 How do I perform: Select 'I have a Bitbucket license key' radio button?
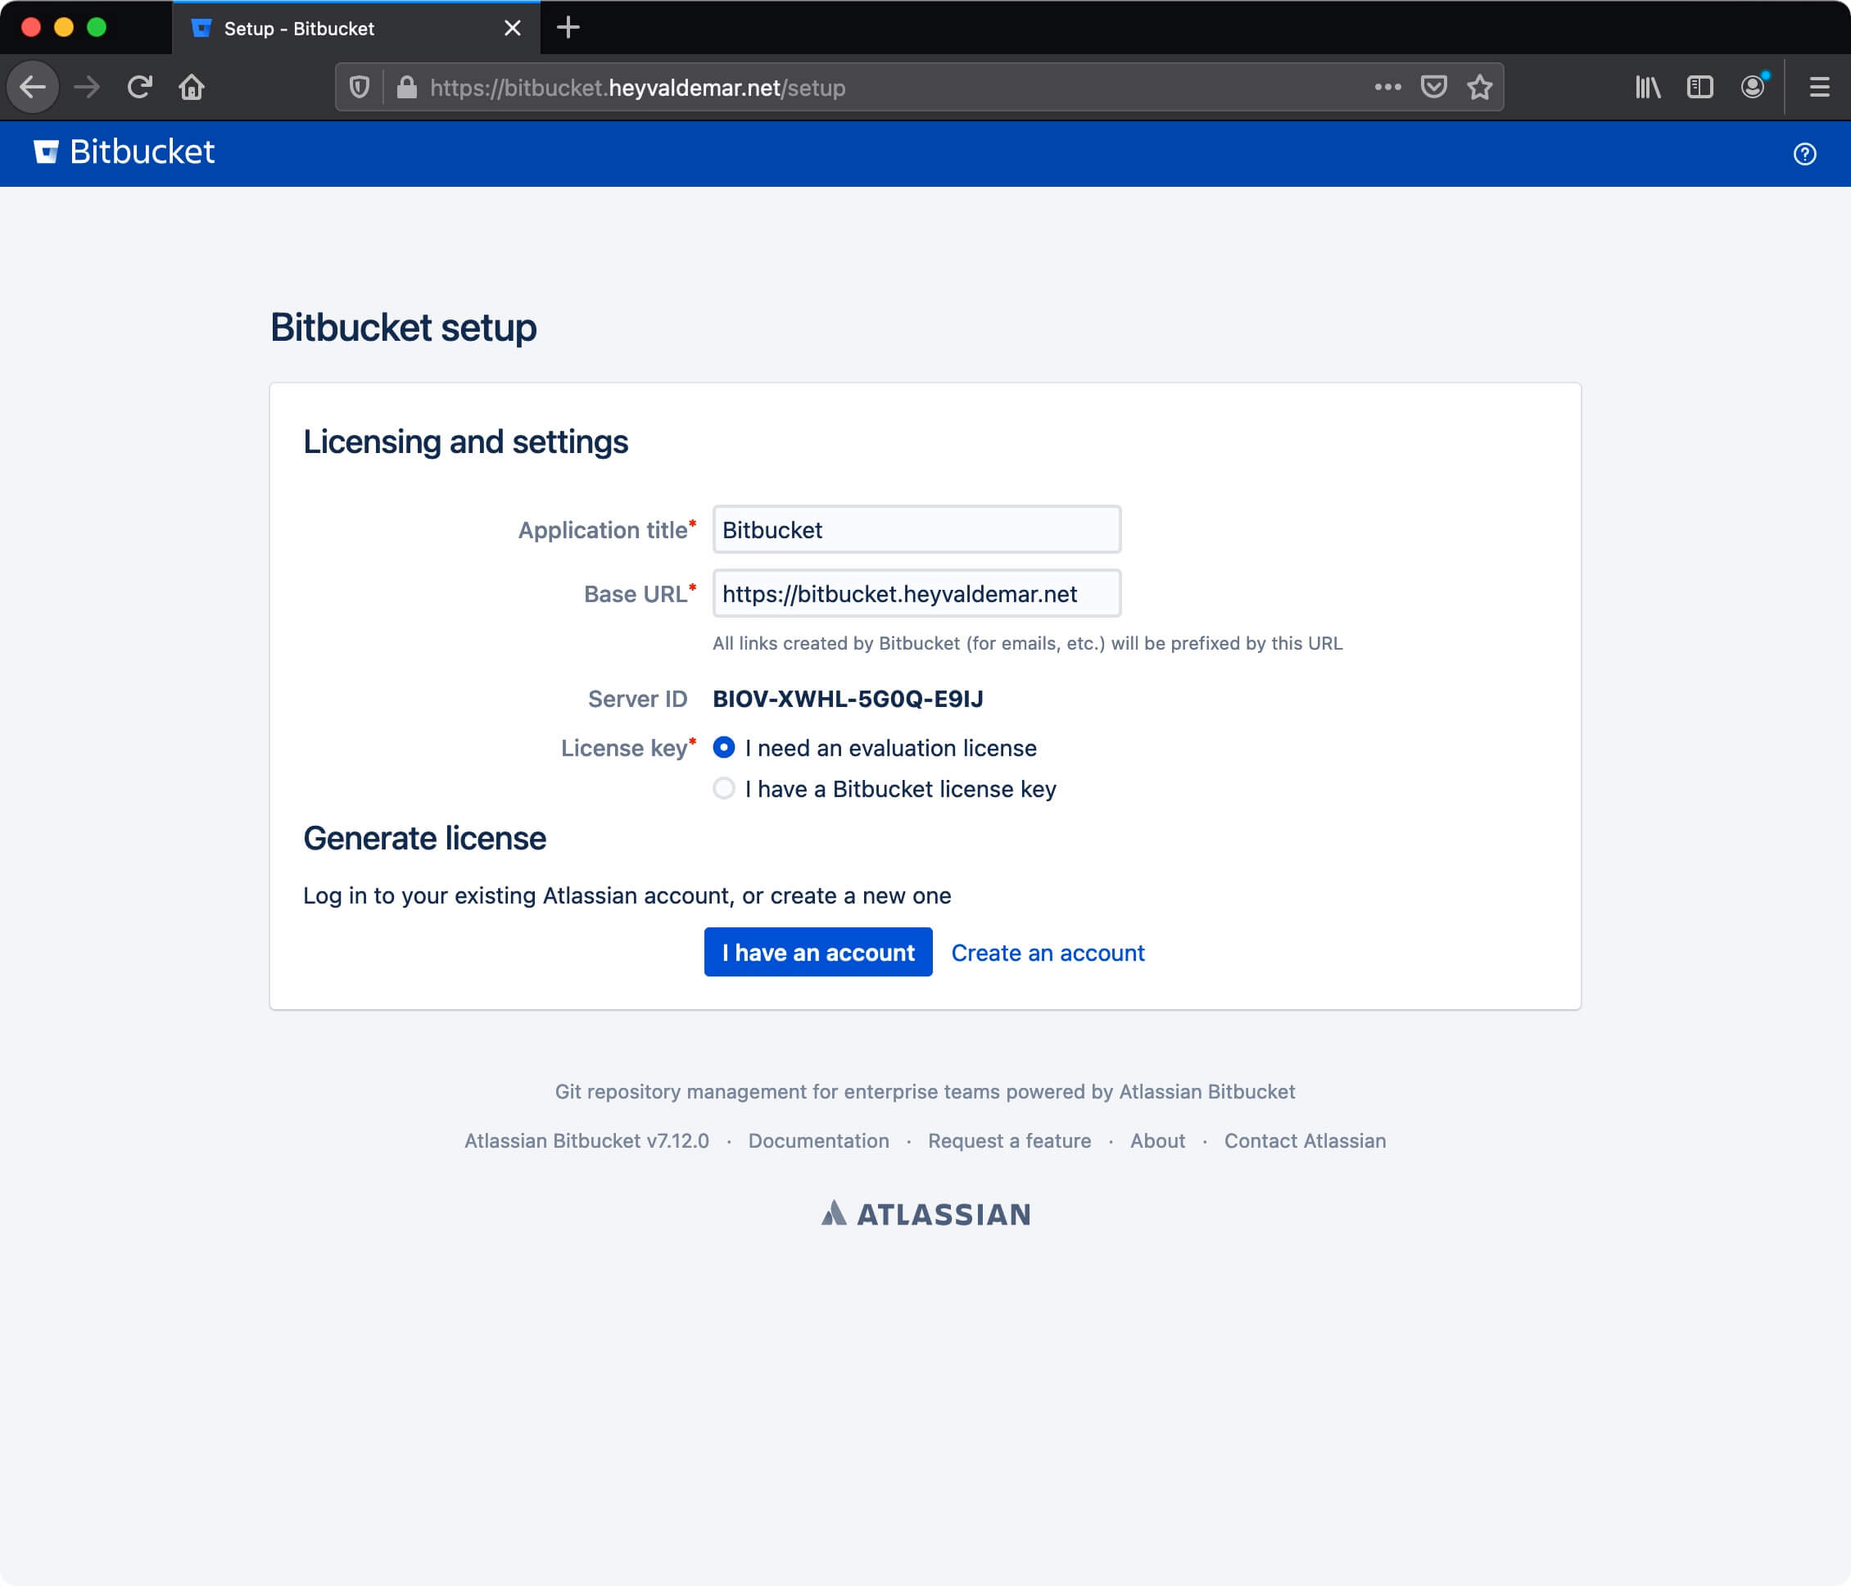[x=722, y=788]
